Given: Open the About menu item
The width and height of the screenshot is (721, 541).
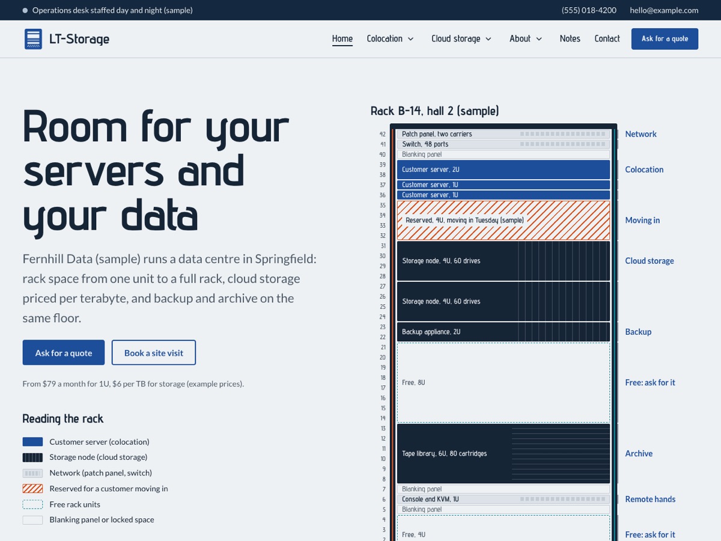Looking at the screenshot, I should click(520, 38).
